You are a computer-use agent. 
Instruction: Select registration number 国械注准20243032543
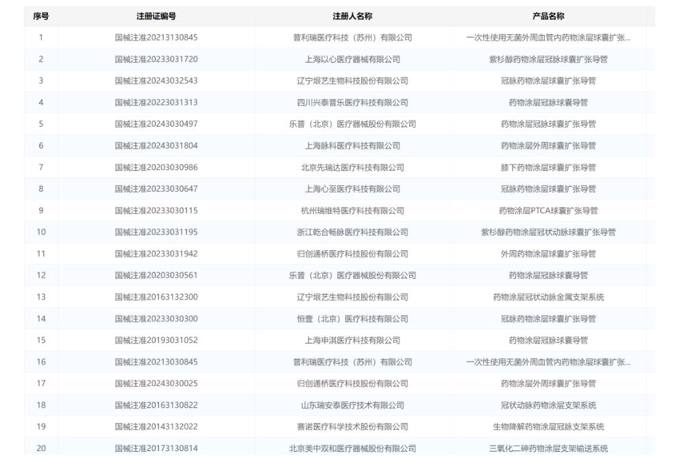click(156, 81)
